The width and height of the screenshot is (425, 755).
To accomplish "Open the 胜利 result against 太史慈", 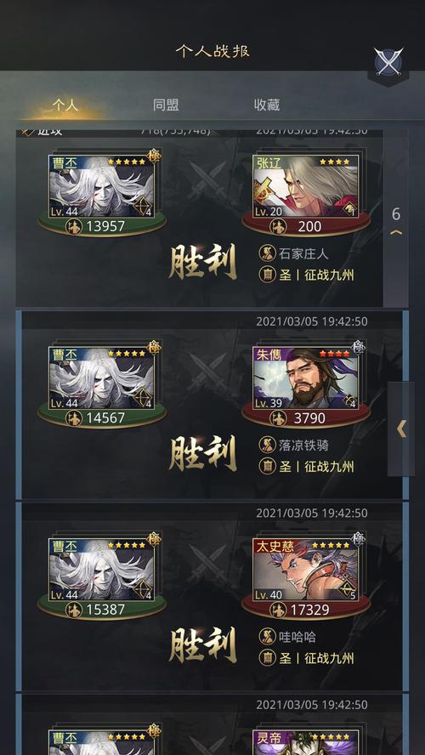I will [x=202, y=645].
